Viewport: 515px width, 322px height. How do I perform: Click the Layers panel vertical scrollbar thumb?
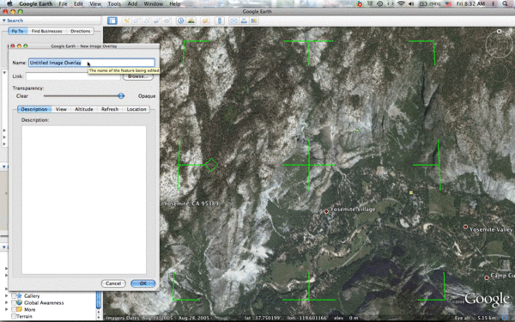click(98, 300)
